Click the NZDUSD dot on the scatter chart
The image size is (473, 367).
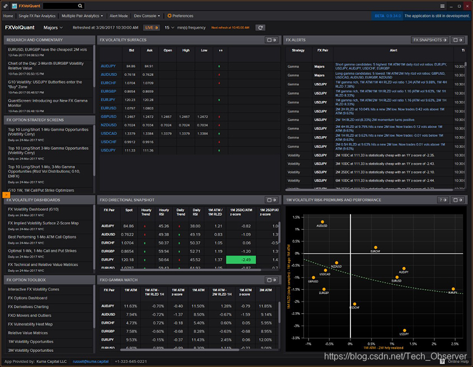pyautogui.click(x=336, y=262)
